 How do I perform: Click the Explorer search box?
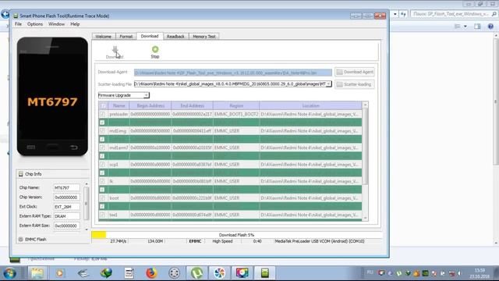pyautogui.click(x=454, y=14)
